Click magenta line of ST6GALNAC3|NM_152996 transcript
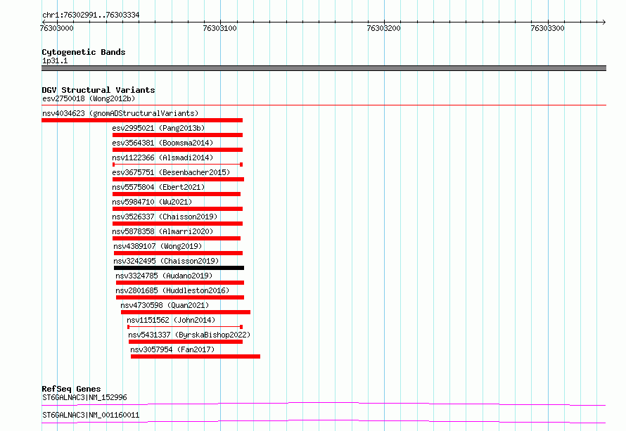 point(324,404)
